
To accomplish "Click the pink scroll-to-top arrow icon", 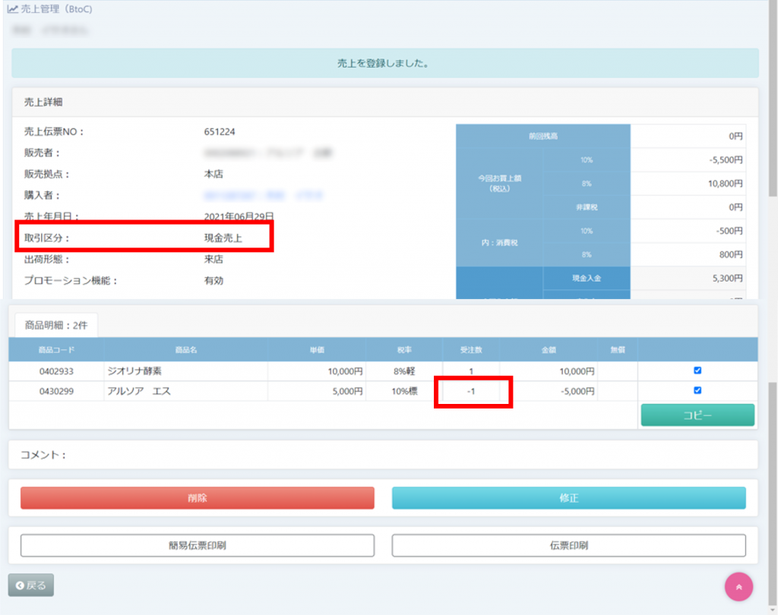I will coord(738,586).
